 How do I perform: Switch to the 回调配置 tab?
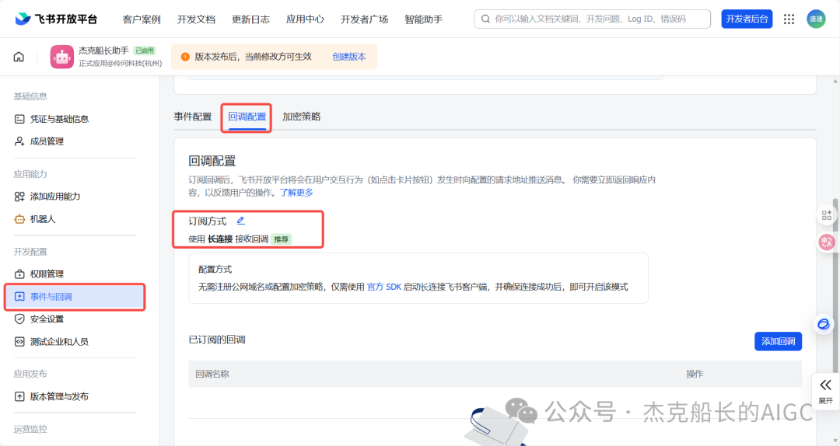[247, 117]
